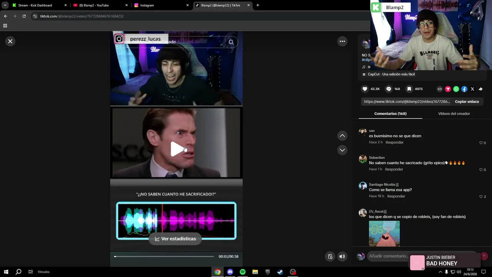Image resolution: width=492 pixels, height=277 pixels.
Task: Open File Explorer from the taskbar
Action: pos(255,272)
